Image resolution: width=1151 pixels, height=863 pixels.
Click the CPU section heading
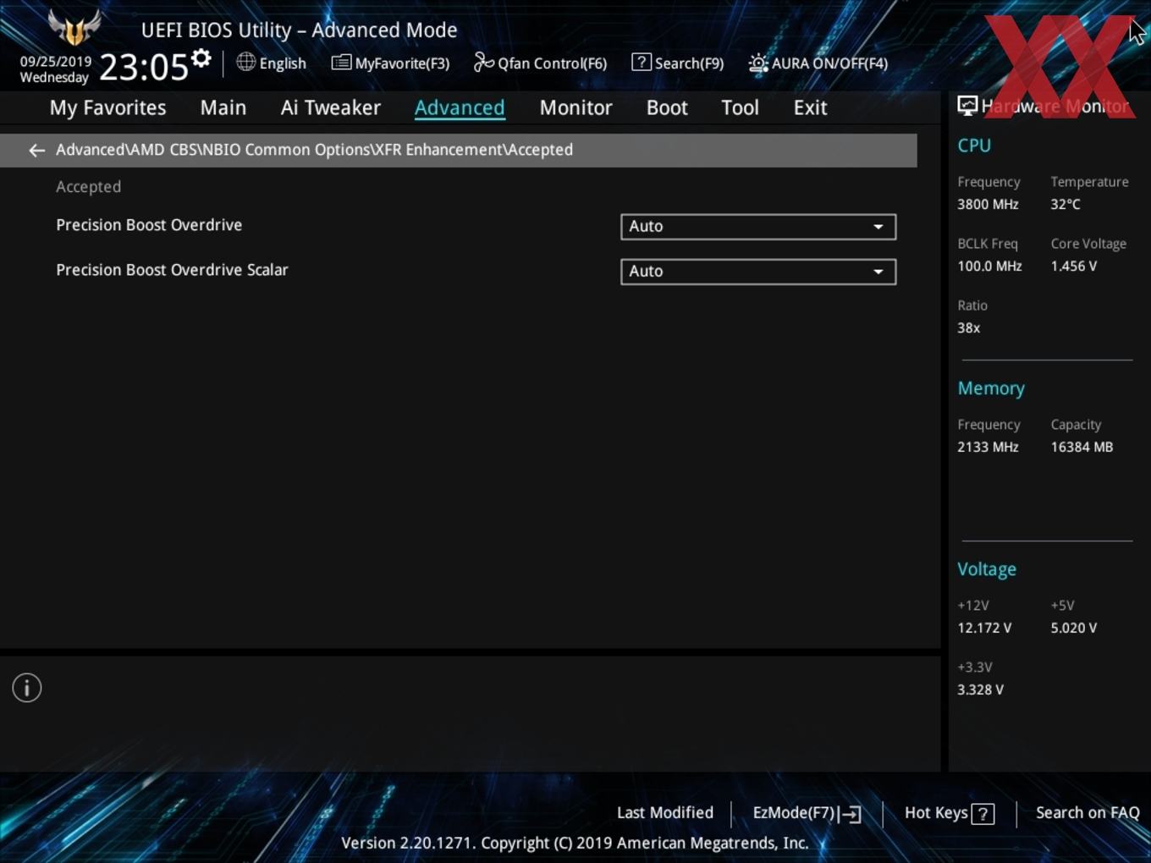pos(974,146)
